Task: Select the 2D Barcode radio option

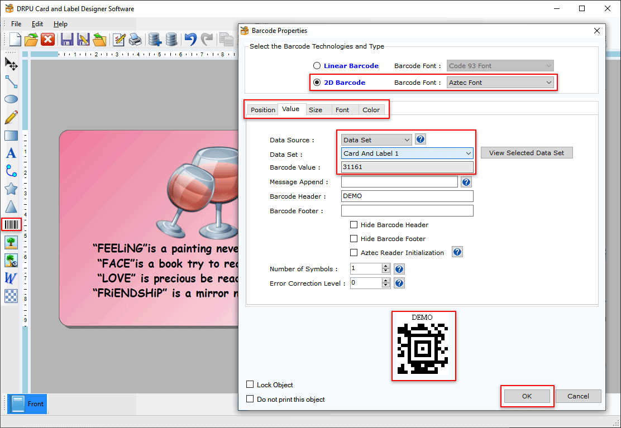Action: click(x=317, y=82)
